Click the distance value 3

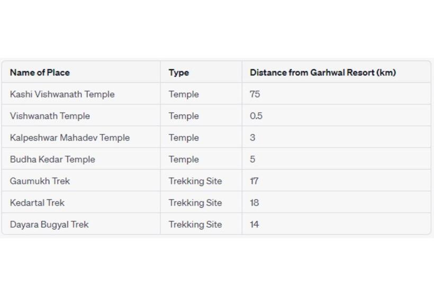252,137
